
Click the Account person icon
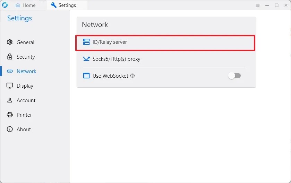10,100
